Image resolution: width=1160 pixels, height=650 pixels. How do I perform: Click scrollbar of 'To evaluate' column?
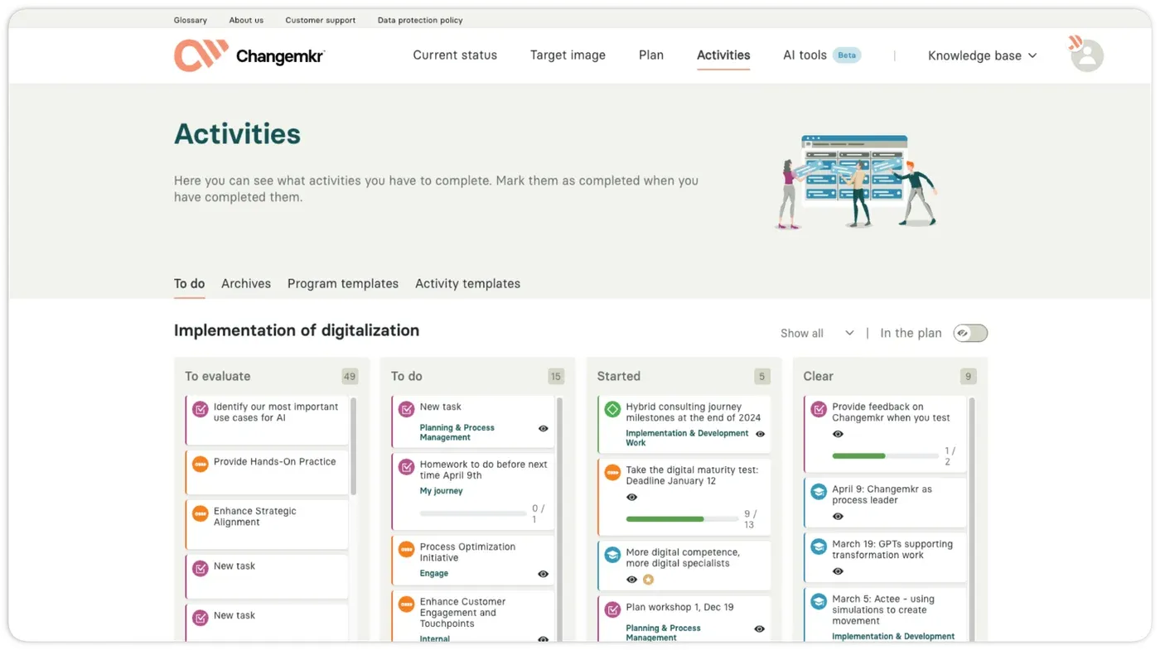pyautogui.click(x=354, y=447)
